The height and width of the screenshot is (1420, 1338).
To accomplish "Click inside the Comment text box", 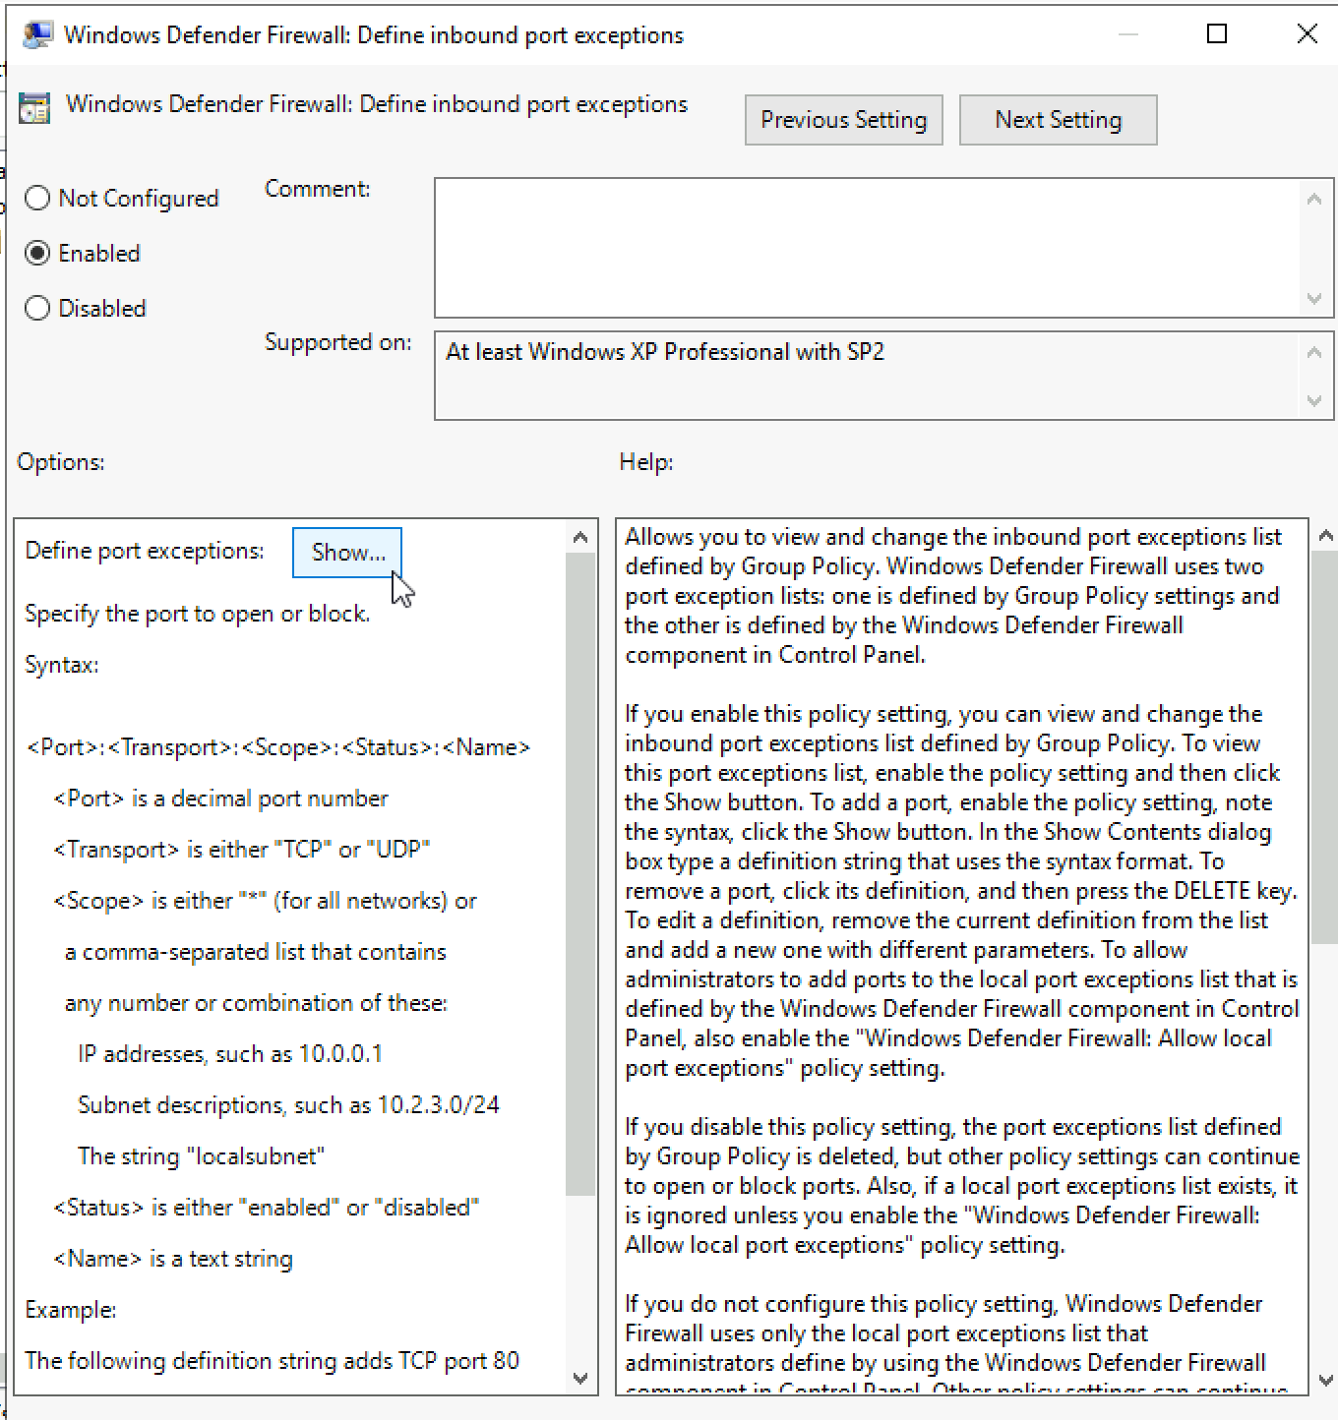I will (868, 248).
